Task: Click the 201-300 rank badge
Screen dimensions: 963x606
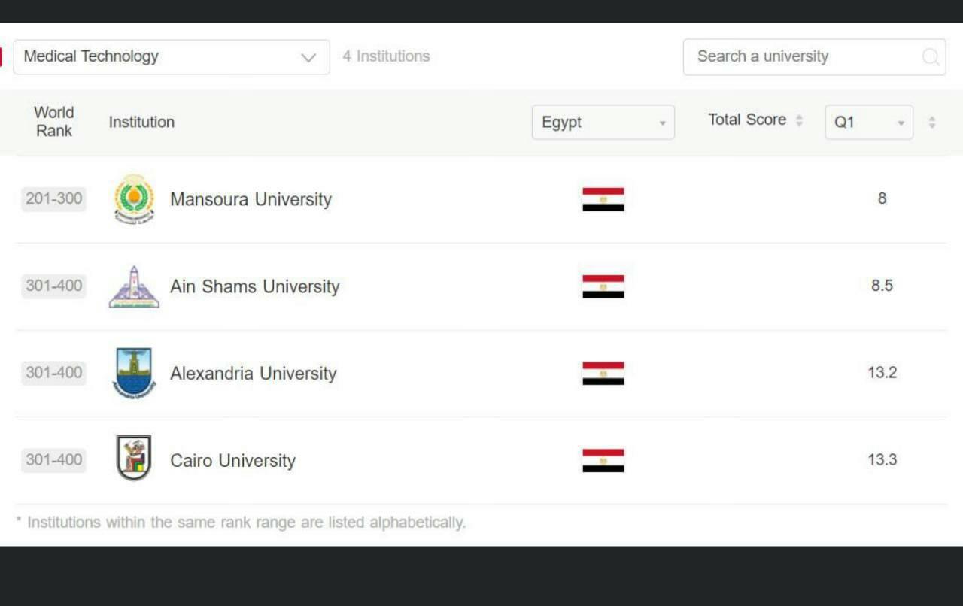Action: click(53, 199)
